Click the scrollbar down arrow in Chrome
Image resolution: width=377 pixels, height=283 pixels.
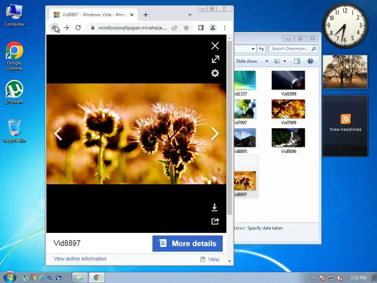[x=230, y=261]
